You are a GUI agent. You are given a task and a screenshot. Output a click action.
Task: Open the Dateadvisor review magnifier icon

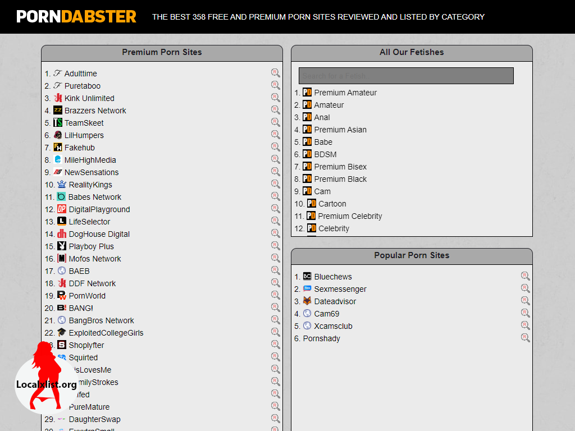coord(526,301)
